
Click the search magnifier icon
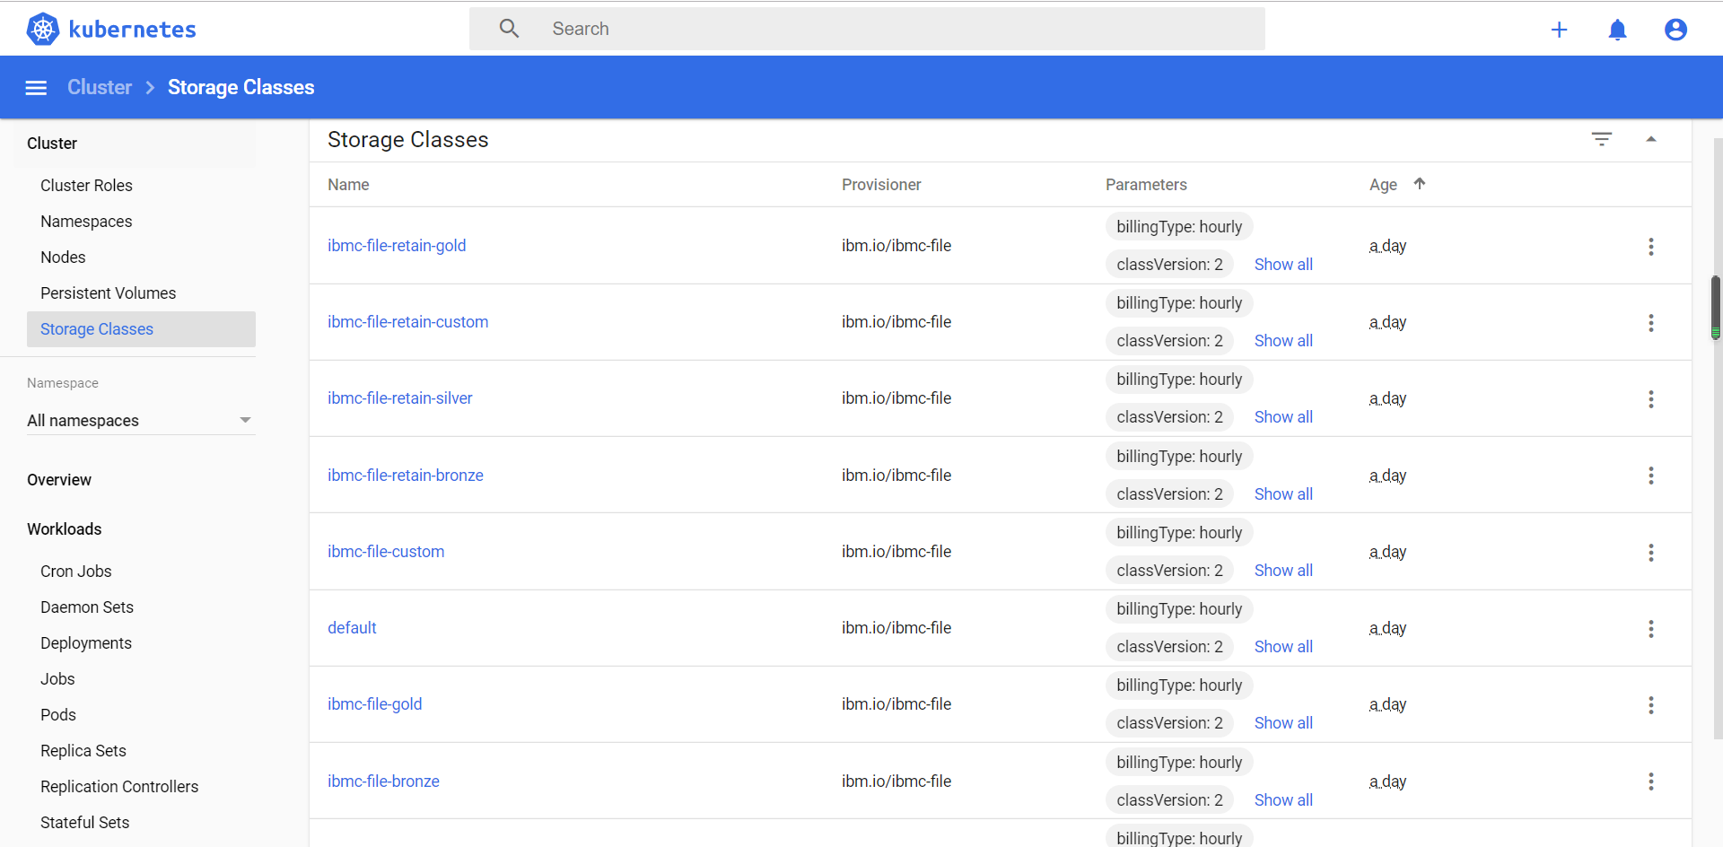509,29
